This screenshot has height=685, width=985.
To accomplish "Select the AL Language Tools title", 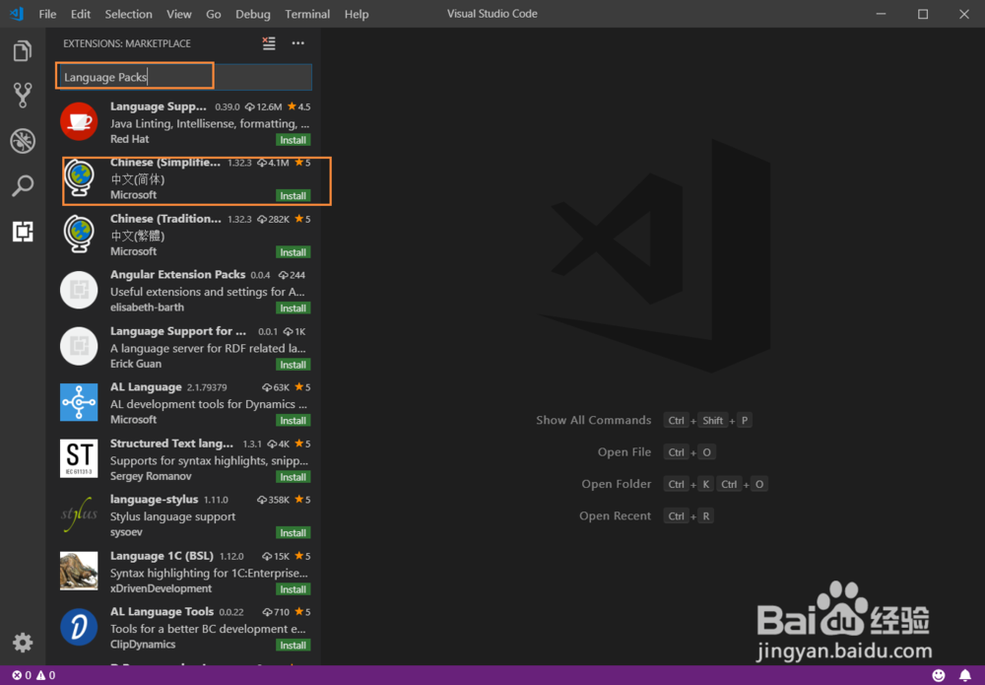I will [163, 611].
